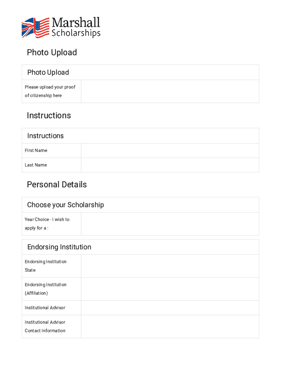281x374 pixels.
Task: Click the Institutional Advisor Contact Information label
Action: (x=45, y=327)
